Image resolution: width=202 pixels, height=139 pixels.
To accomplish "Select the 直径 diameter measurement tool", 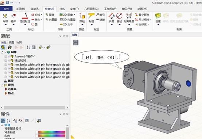I will point(119,18).
